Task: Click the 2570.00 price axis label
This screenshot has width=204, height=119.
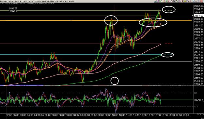Action: coord(199,61)
